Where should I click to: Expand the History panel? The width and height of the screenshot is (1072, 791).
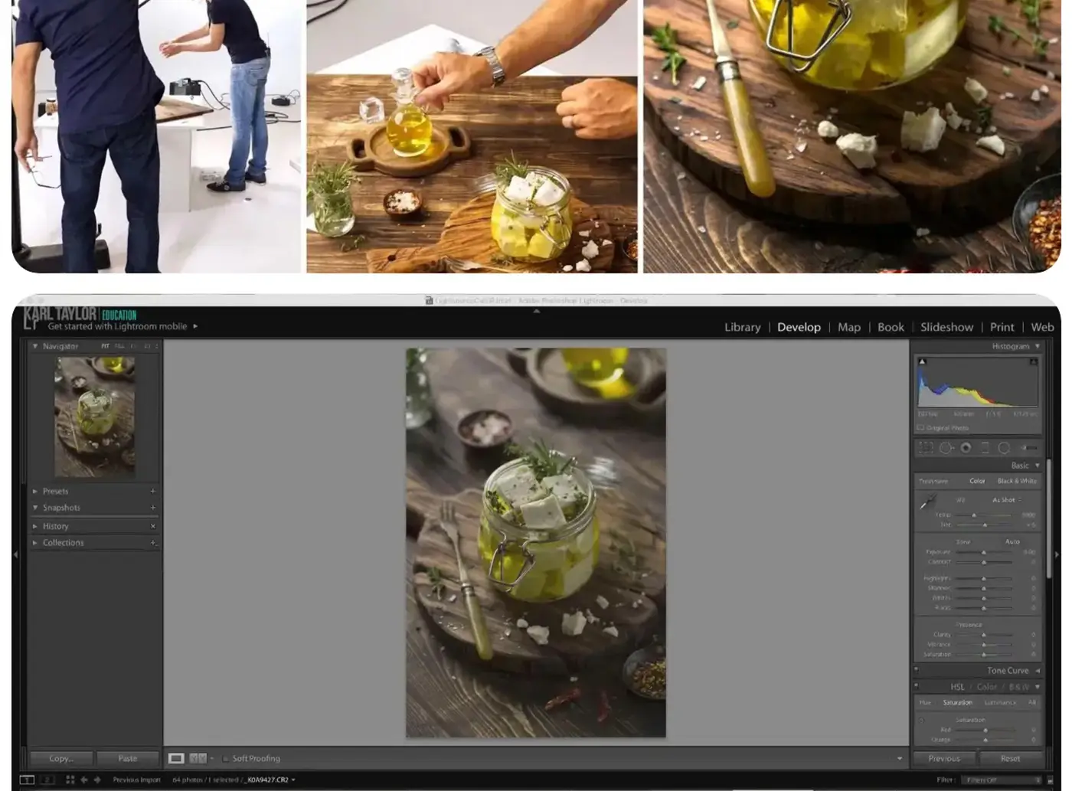(x=35, y=526)
